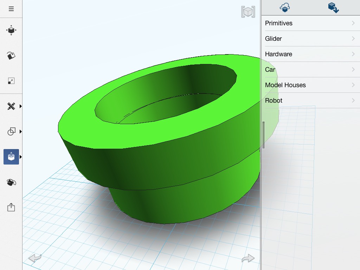Open the import part download icon
This screenshot has height=270, width=360.
(x=333, y=8)
